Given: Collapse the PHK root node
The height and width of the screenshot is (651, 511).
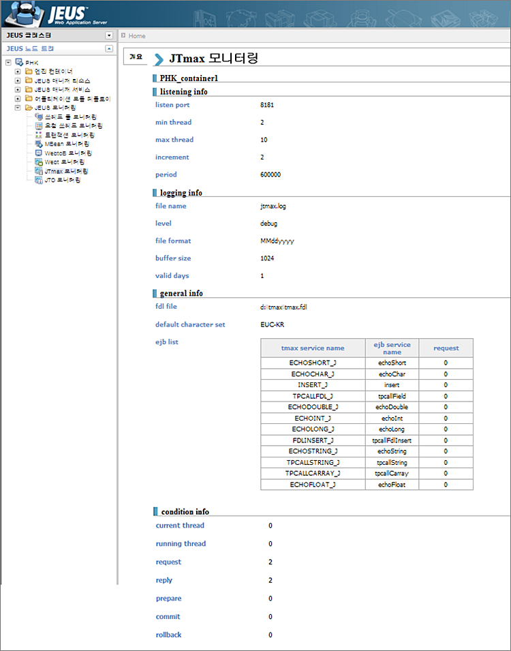Looking at the screenshot, I should click(7, 63).
